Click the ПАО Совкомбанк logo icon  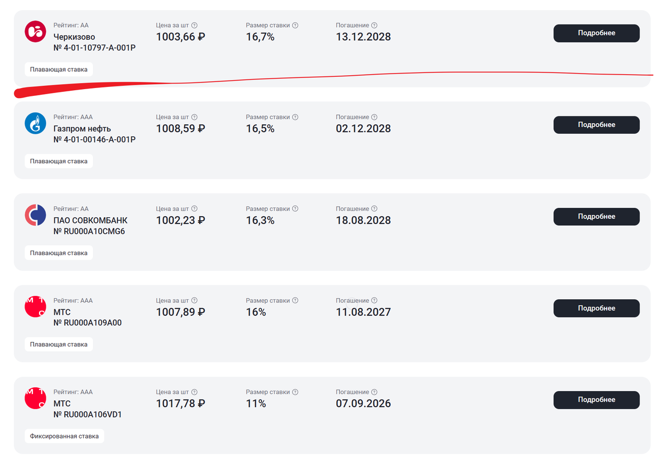click(x=35, y=215)
